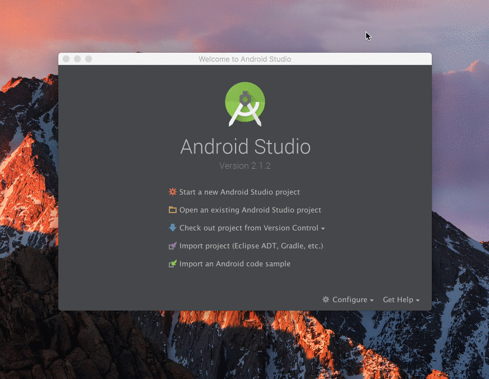This screenshot has width=489, height=379.
Task: Select the new project starburst icon
Action: [x=173, y=192]
